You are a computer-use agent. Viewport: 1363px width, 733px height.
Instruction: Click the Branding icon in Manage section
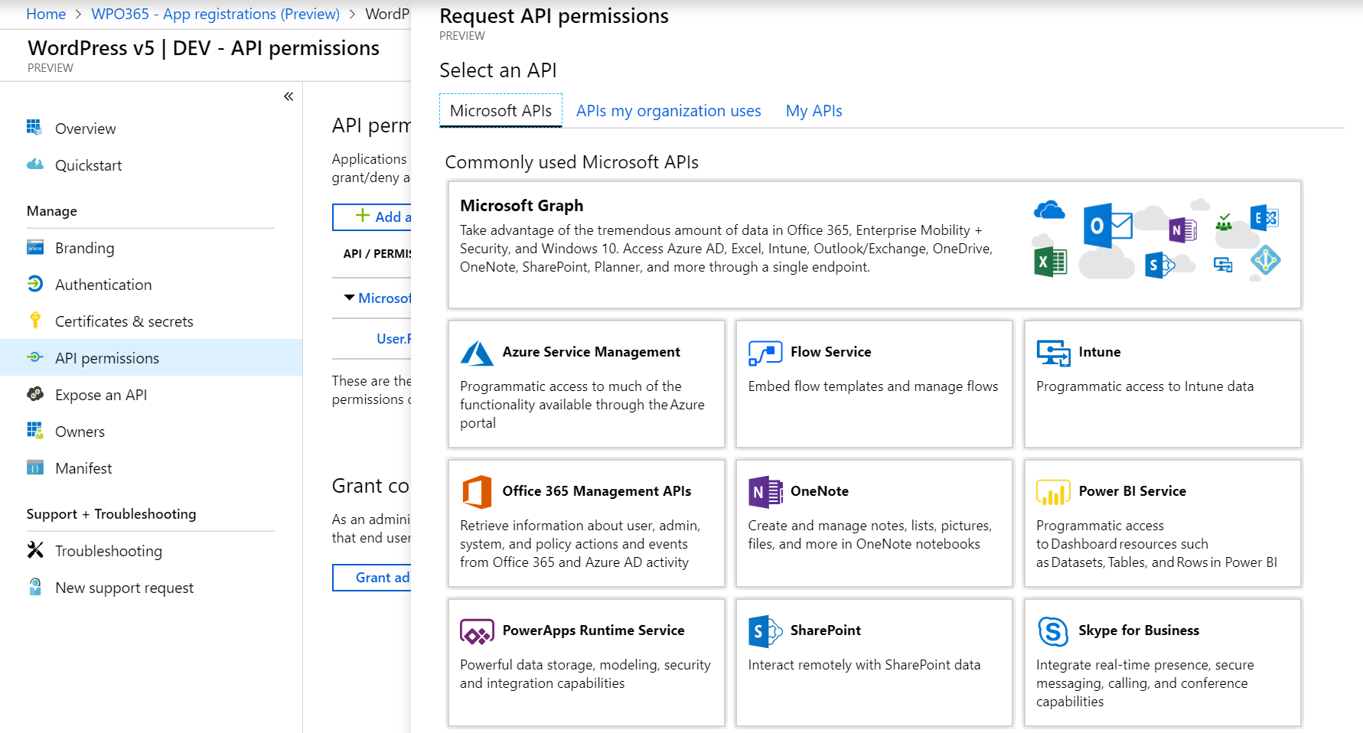34,246
